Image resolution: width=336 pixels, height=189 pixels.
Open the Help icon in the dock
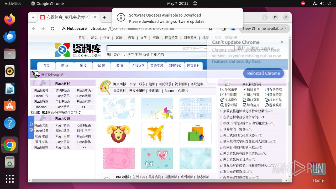pyautogui.click(x=10, y=123)
